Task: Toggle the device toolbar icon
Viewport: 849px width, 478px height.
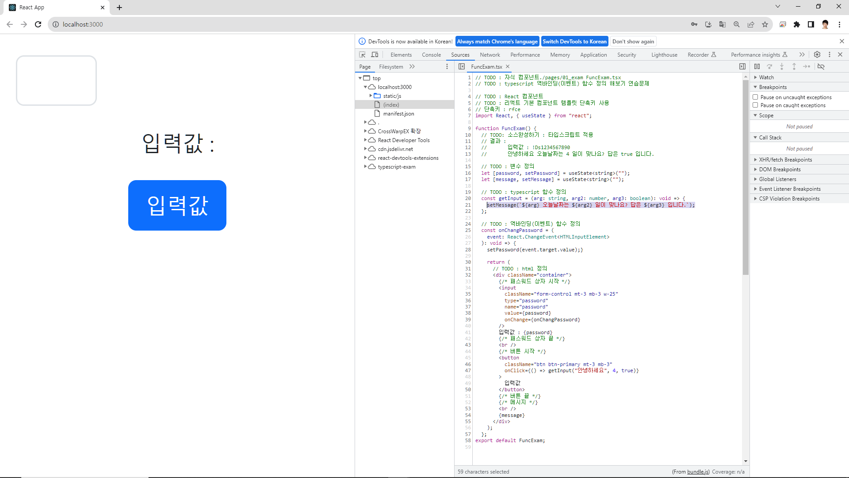Action: [x=375, y=54]
